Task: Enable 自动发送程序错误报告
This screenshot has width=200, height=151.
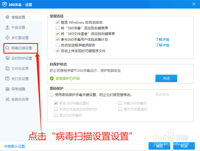Action: [57, 45]
